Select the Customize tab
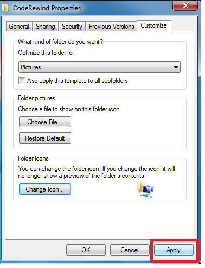 pyautogui.click(x=154, y=25)
